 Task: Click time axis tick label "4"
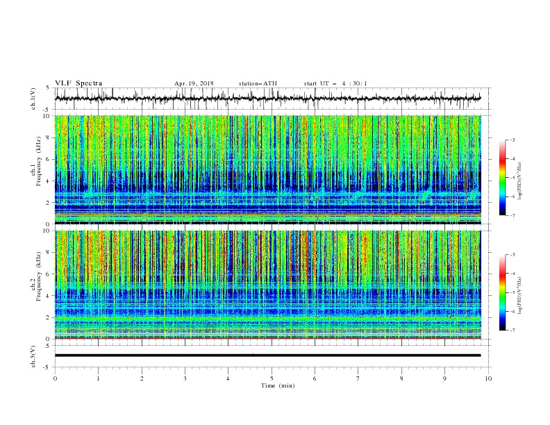coord(228,378)
